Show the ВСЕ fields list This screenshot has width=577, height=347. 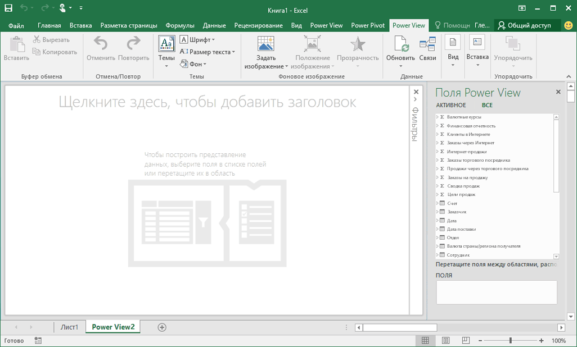pyautogui.click(x=487, y=105)
